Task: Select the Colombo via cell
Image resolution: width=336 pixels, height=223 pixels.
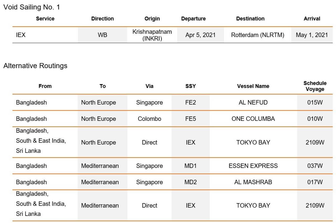Action: [x=149, y=119]
